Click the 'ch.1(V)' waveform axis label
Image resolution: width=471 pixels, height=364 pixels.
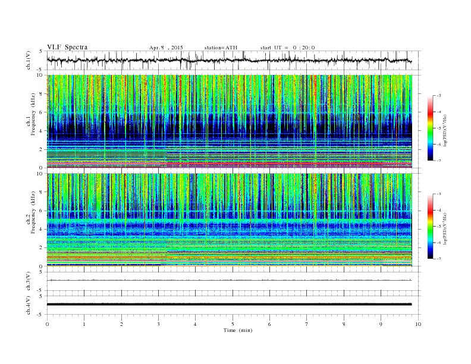coord(29,60)
